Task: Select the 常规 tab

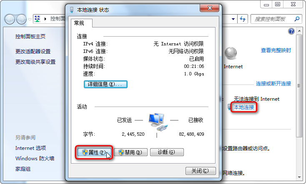Action: tap(79, 23)
